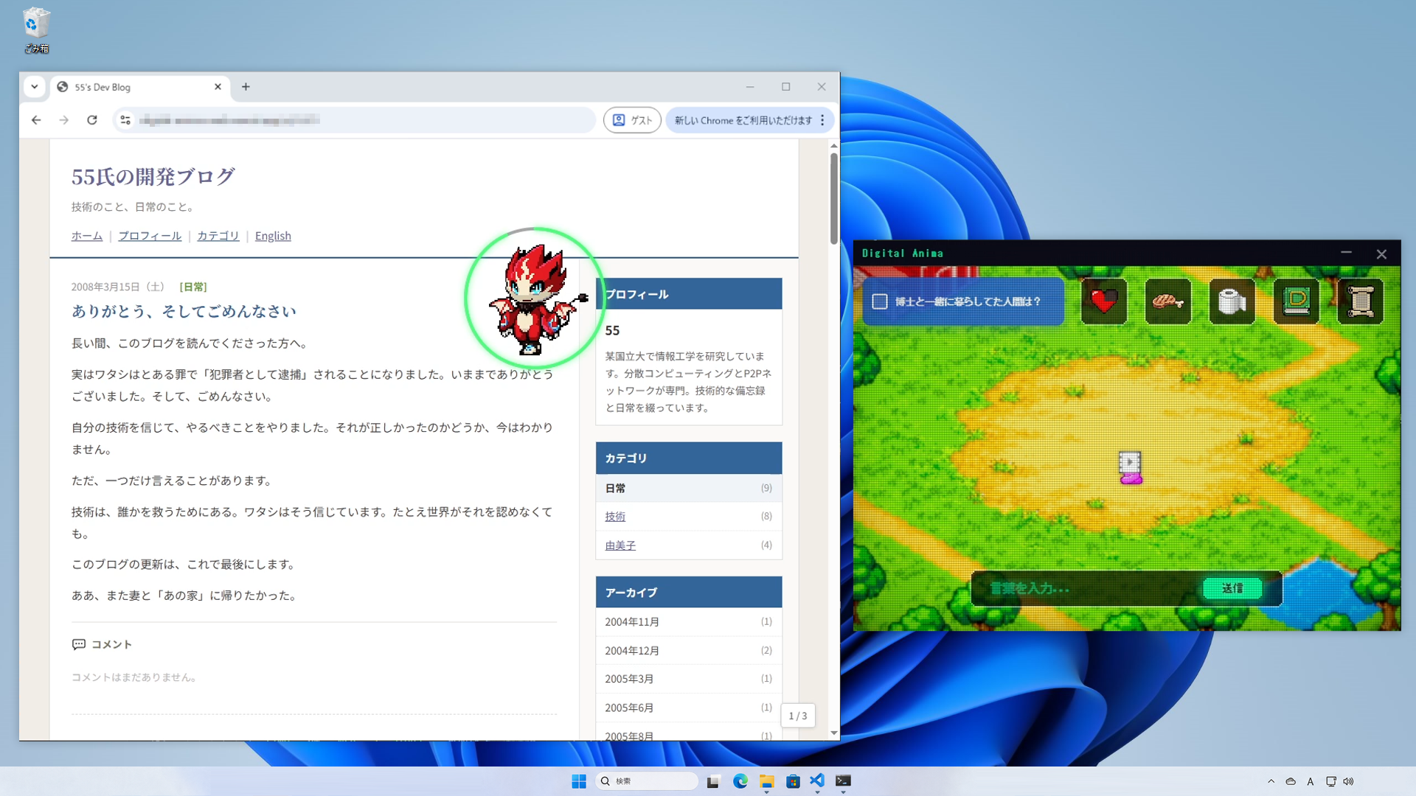Screen dimensions: 1416x796
Task: Click the OneDrive cloud icon in the system tray
Action: pyautogui.click(x=1291, y=781)
